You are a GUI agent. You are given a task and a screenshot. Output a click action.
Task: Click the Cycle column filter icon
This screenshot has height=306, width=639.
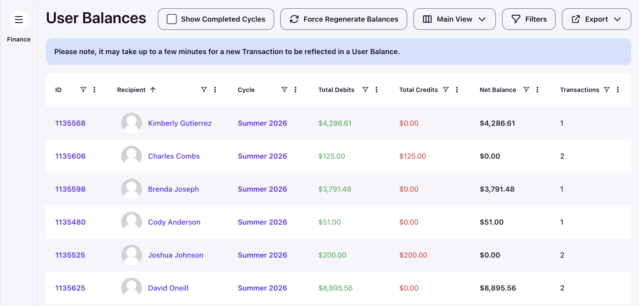(x=284, y=90)
